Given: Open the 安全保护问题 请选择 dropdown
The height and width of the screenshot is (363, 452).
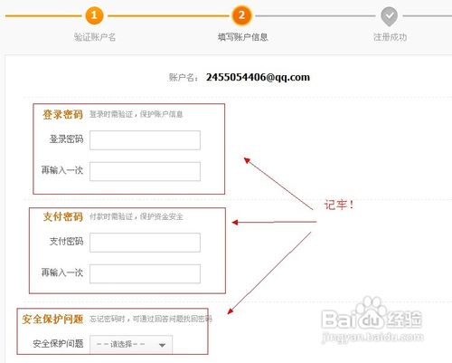Looking at the screenshot, I should [x=131, y=344].
